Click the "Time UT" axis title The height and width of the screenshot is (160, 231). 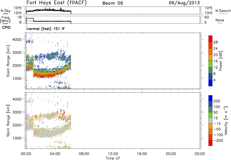pos(113,158)
